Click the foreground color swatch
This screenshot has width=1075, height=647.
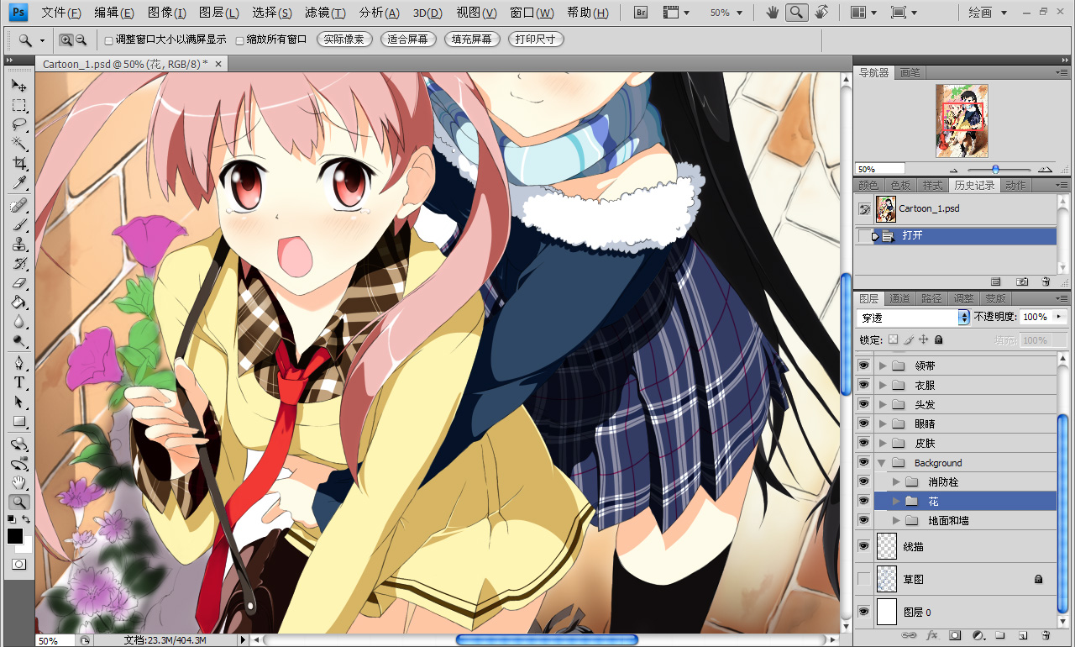(15, 536)
